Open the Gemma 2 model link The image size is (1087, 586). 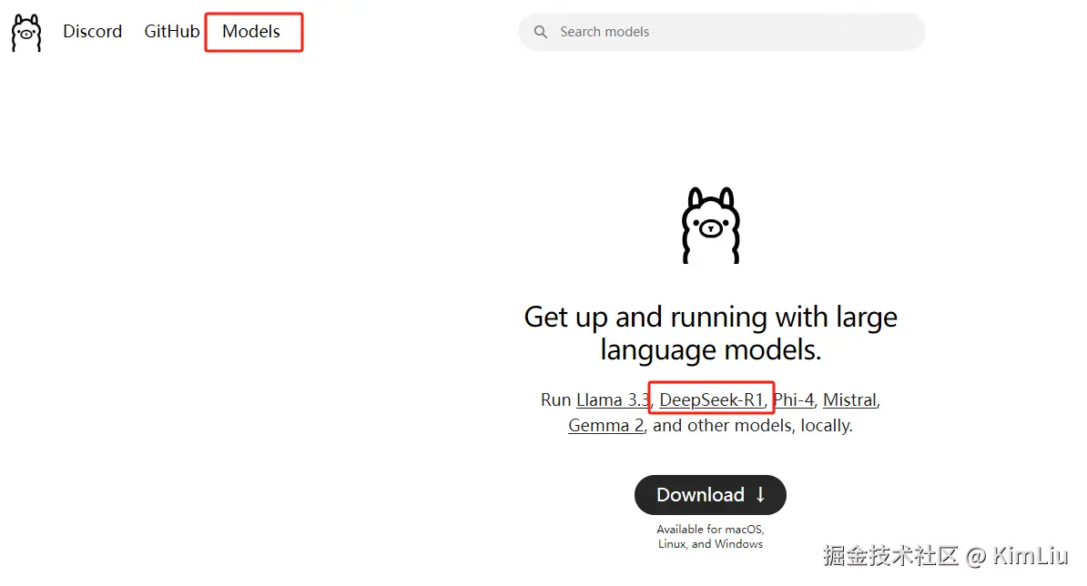pos(606,425)
